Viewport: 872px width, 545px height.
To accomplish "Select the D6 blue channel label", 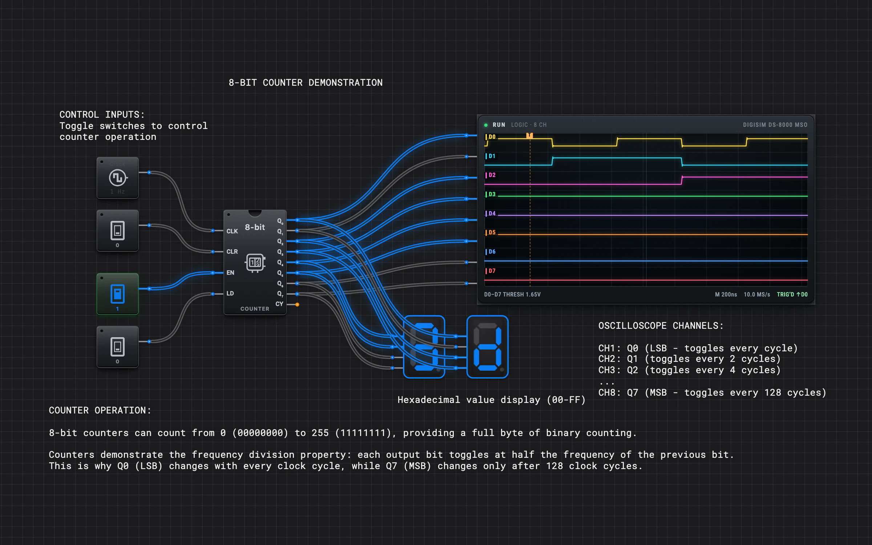I will pyautogui.click(x=490, y=252).
